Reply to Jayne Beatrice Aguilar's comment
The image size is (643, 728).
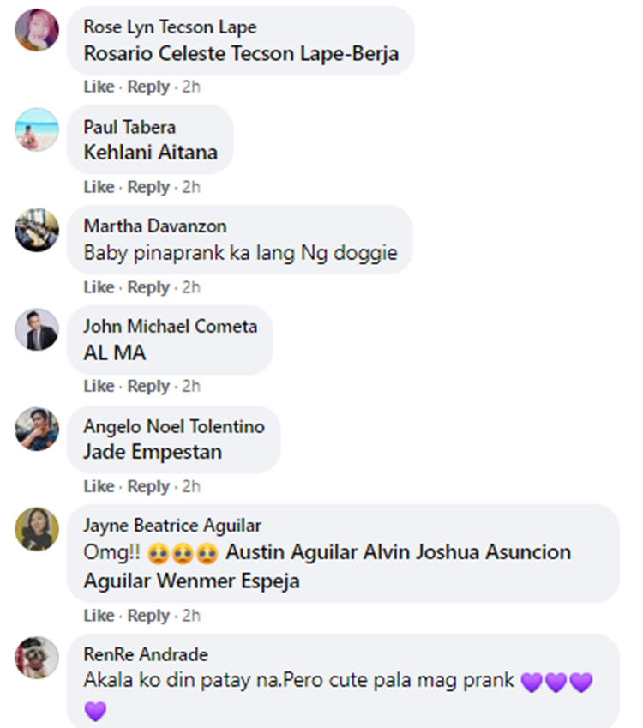pyautogui.click(x=148, y=616)
